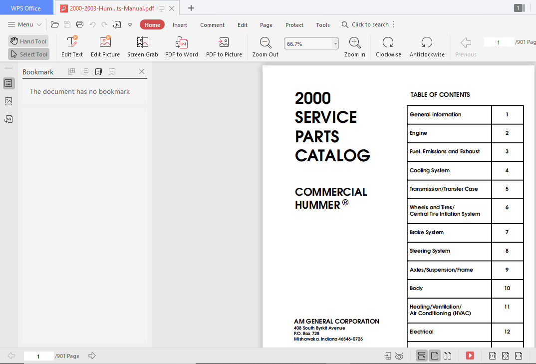Image resolution: width=536 pixels, height=364 pixels.
Task: Expand the quick access toolbar customize arrow
Action: click(130, 24)
